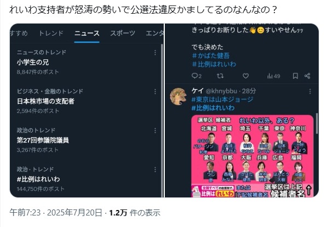The height and width of the screenshot is (227, 328).
Task: Open more options for 日本株市場の支配者 trend
Action: point(155,92)
